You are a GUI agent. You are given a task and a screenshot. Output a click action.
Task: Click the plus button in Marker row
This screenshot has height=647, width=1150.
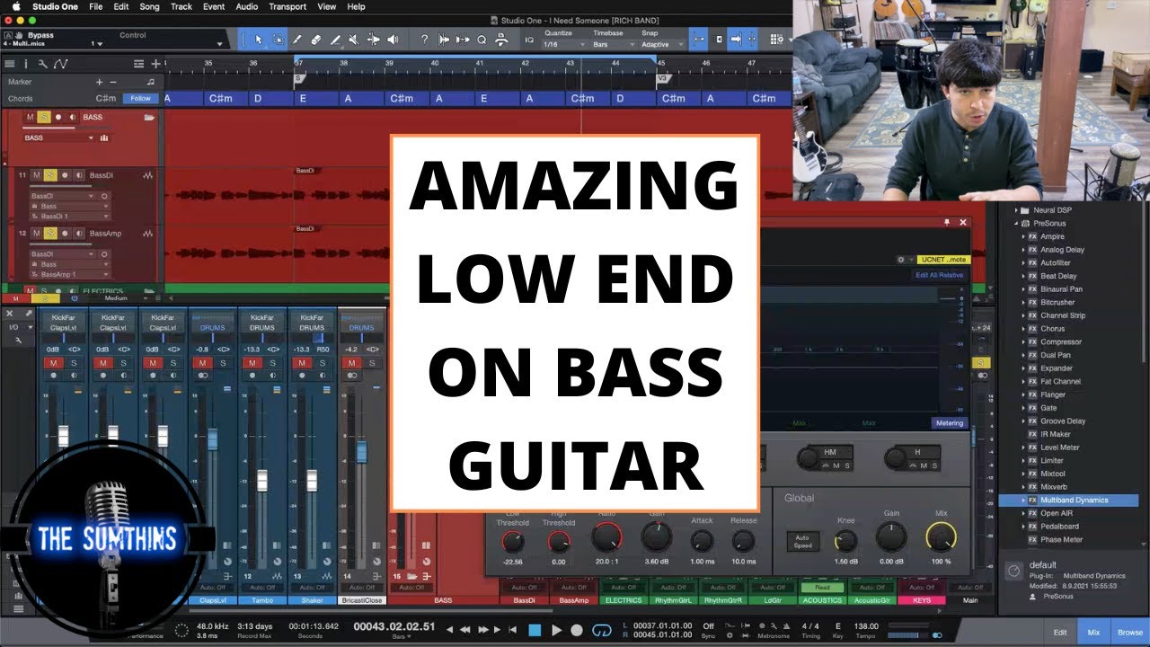click(x=100, y=82)
